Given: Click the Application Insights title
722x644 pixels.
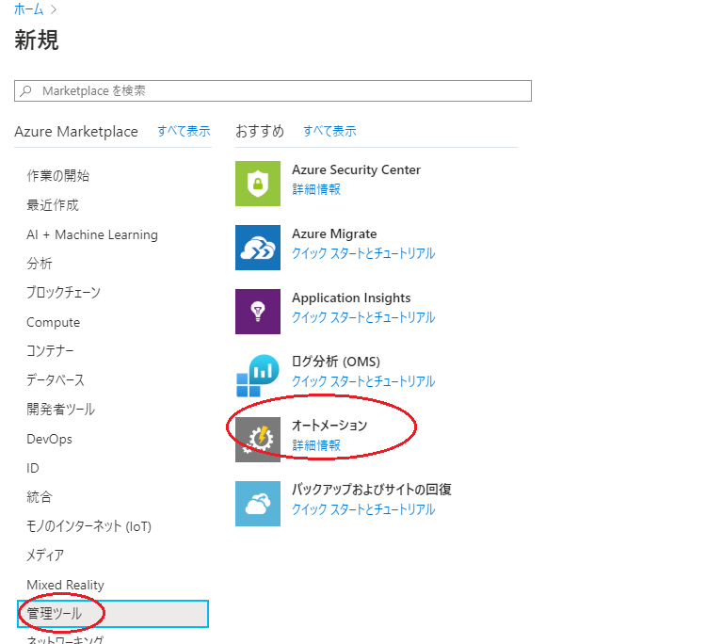Looking at the screenshot, I should click(x=351, y=298).
